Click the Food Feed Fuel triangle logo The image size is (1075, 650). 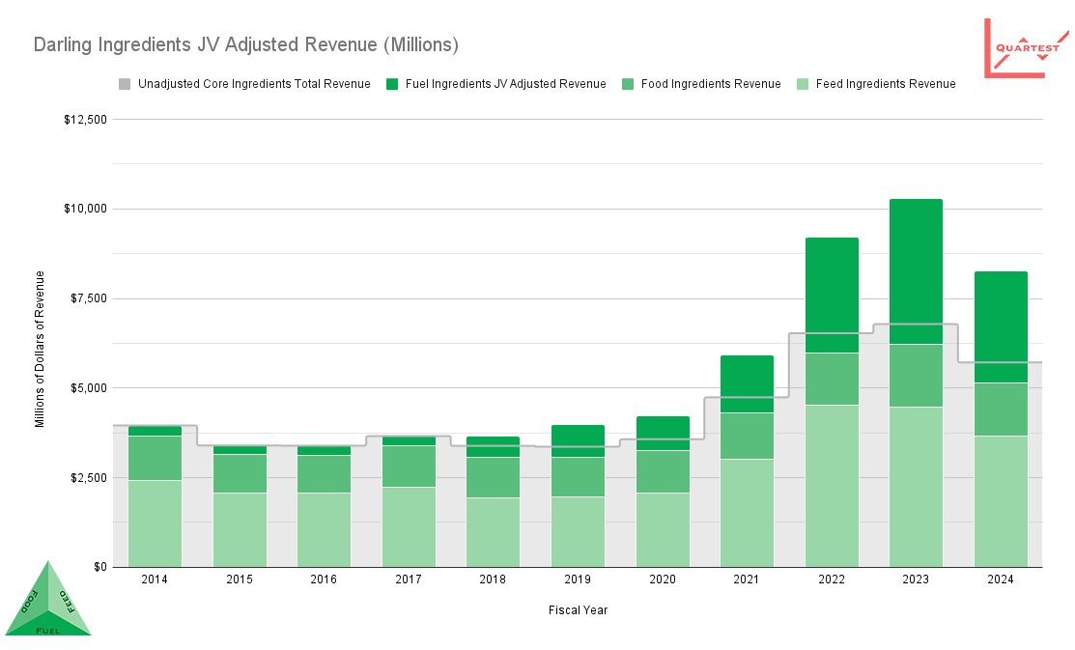pyautogui.click(x=48, y=598)
